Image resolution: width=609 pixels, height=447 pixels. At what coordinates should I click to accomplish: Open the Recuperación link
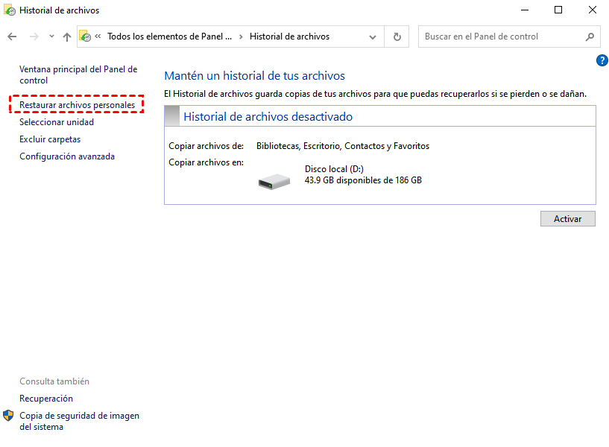46,399
